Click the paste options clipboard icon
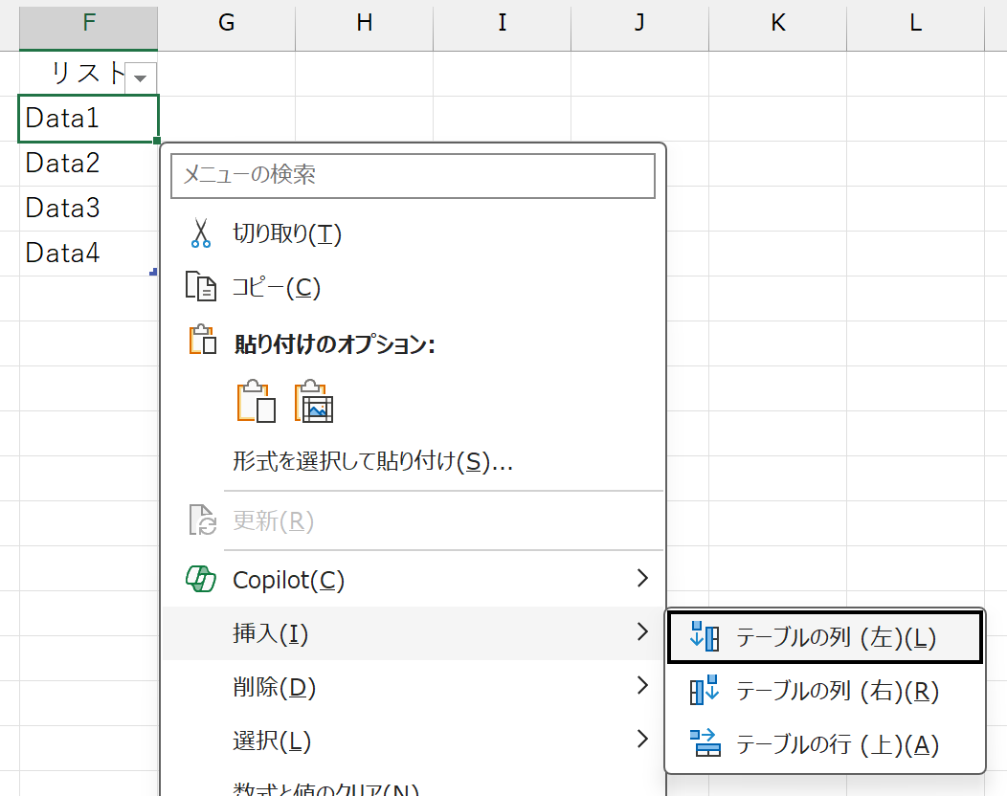The image size is (1007, 796). click(x=202, y=340)
